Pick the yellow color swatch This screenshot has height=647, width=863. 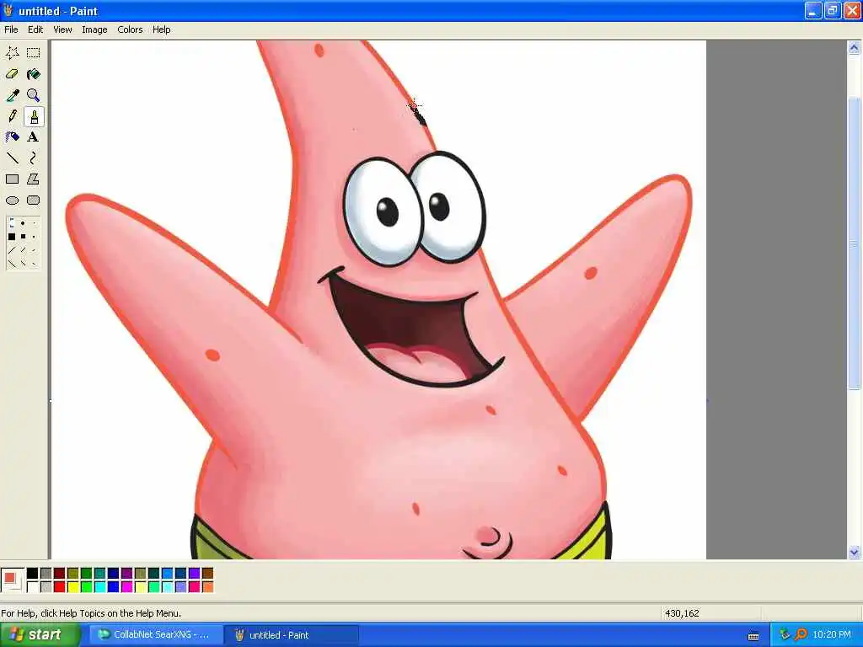coord(72,587)
